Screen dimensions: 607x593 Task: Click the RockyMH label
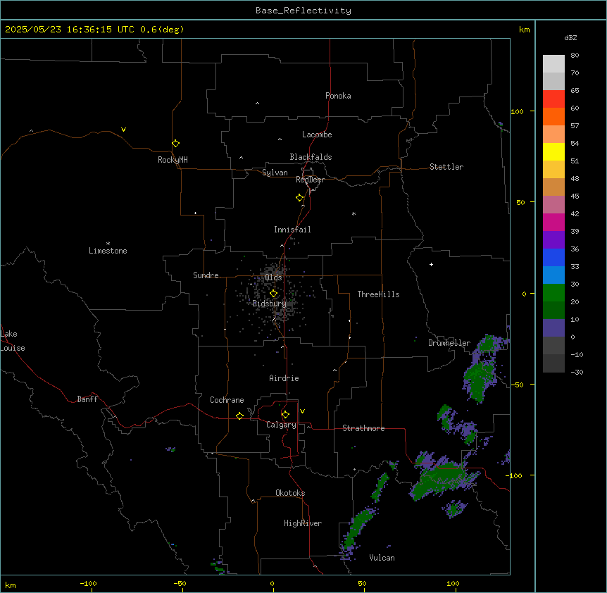173,160
